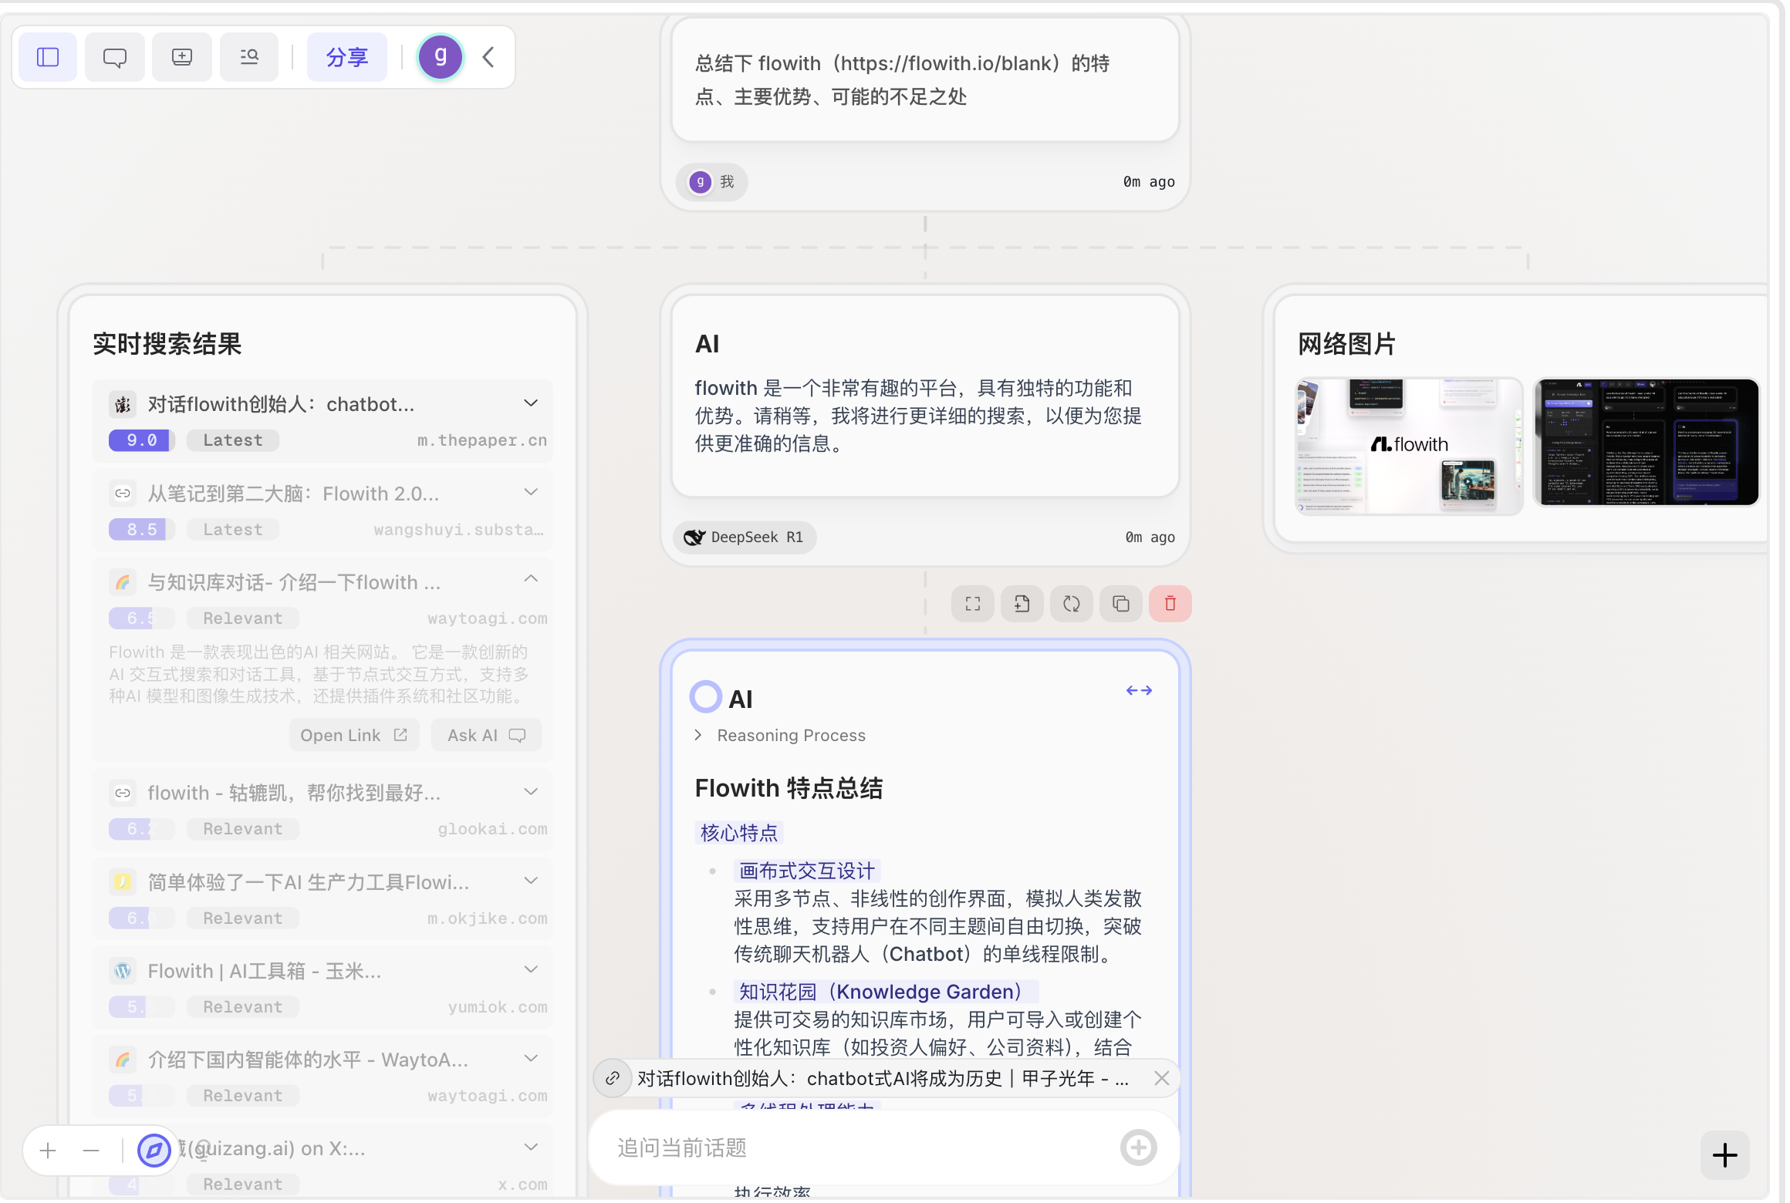Click the copy node icon
This screenshot has width=1790, height=1203.
coord(1121,604)
